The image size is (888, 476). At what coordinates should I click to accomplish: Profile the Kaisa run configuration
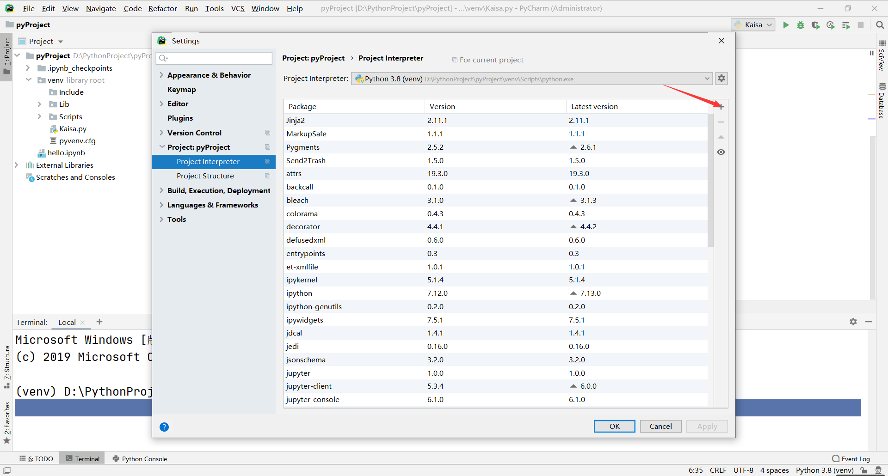click(x=831, y=25)
